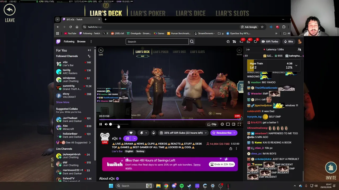Click the heart Follow button under the player
This screenshot has width=339, height=190.
tap(131, 133)
